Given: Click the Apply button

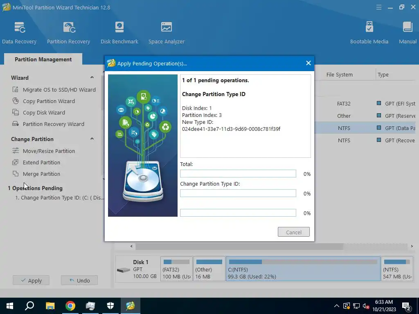Looking at the screenshot, I should (31, 280).
